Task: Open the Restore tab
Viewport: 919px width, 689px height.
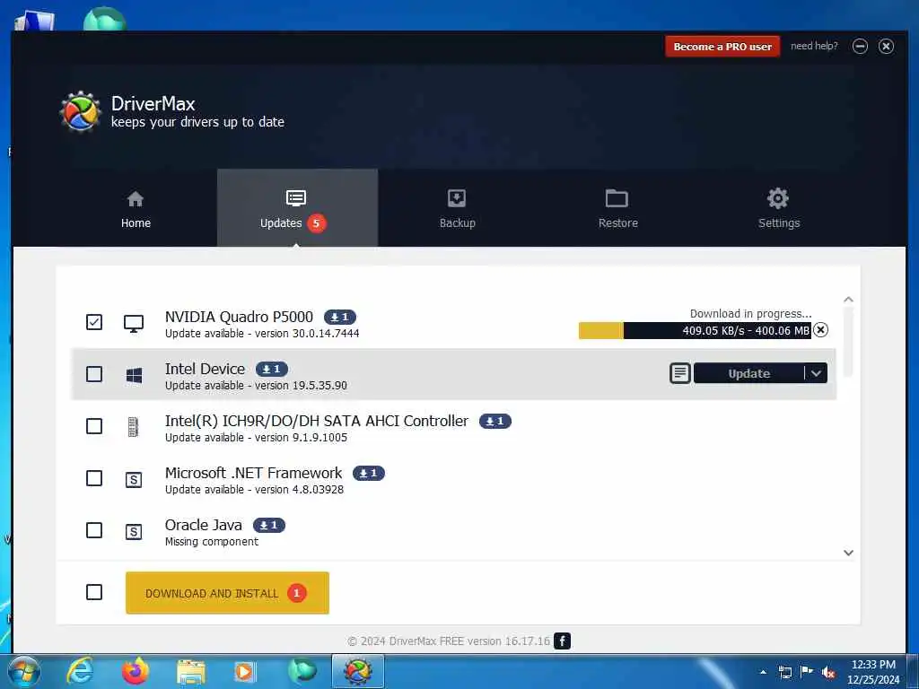Action: click(x=617, y=208)
